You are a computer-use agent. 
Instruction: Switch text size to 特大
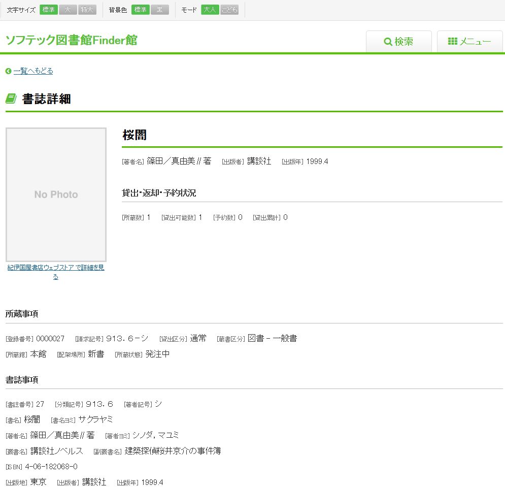(x=87, y=10)
